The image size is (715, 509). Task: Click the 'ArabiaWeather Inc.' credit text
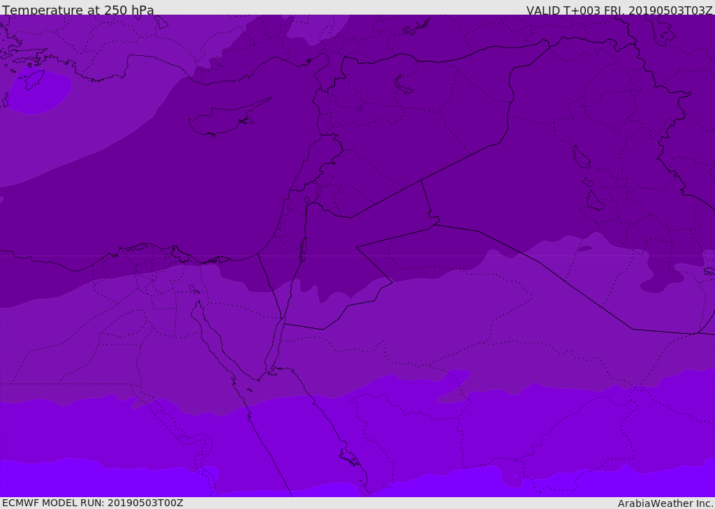[665, 503]
